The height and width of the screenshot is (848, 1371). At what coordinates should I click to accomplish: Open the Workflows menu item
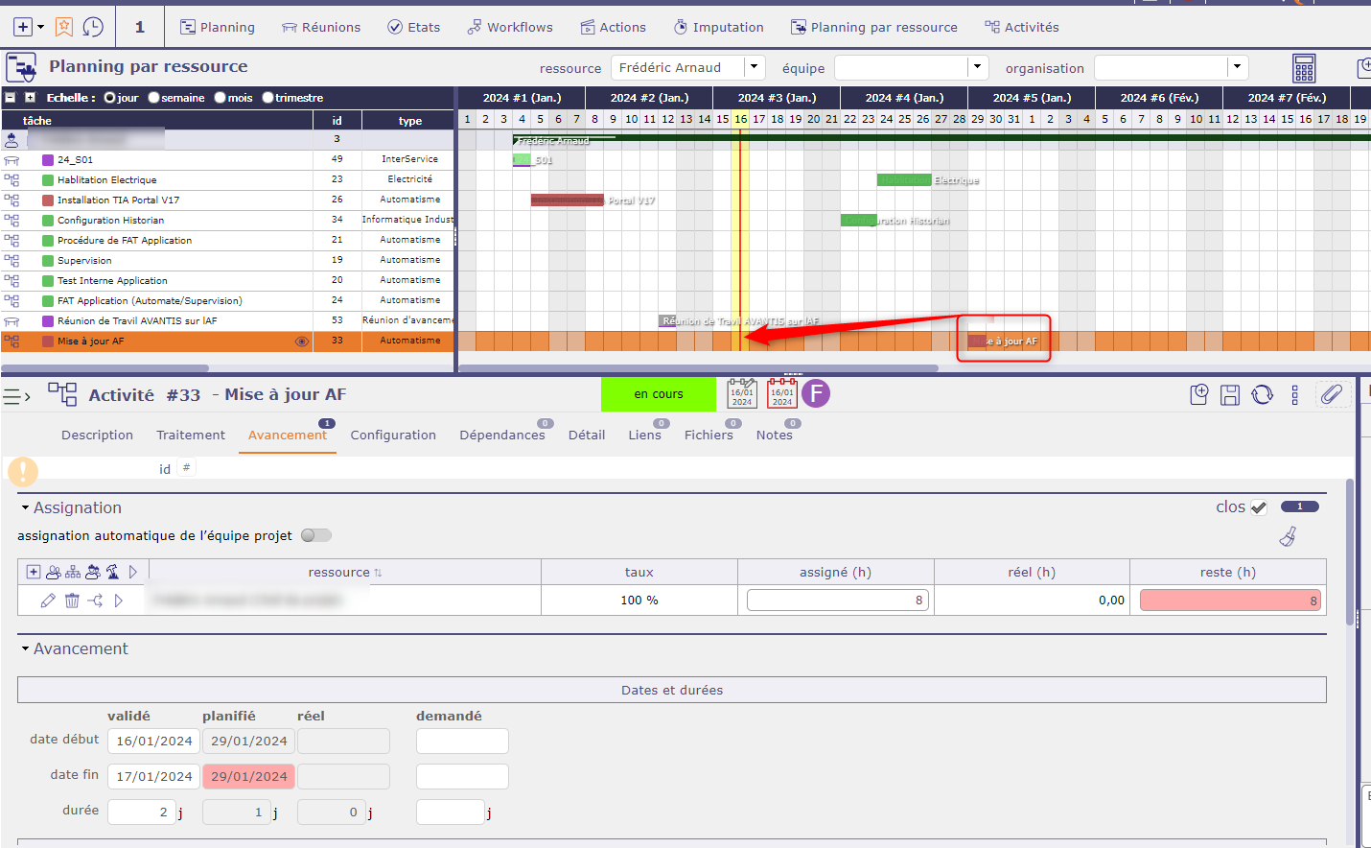(510, 27)
